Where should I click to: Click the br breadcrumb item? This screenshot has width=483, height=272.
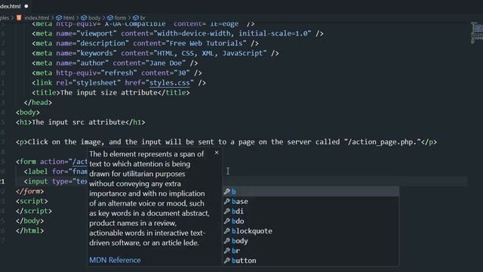139,18
